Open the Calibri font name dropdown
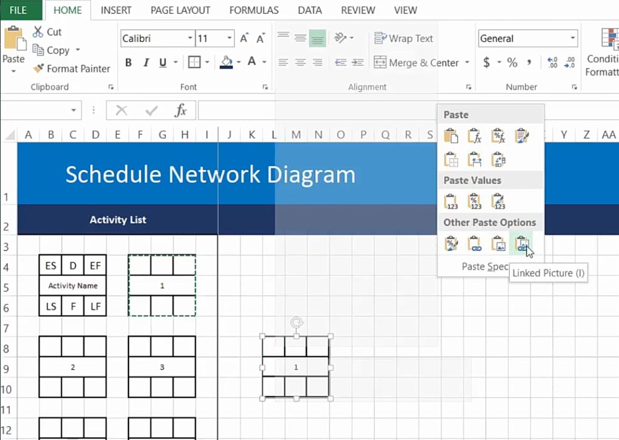Screen dimensions: 619x440 190,38
